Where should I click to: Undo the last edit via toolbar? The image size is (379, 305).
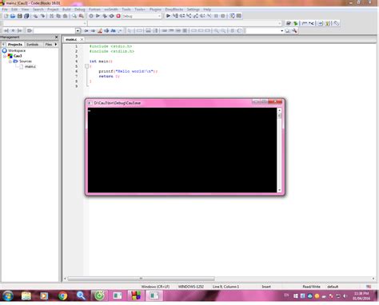tap(35, 16)
